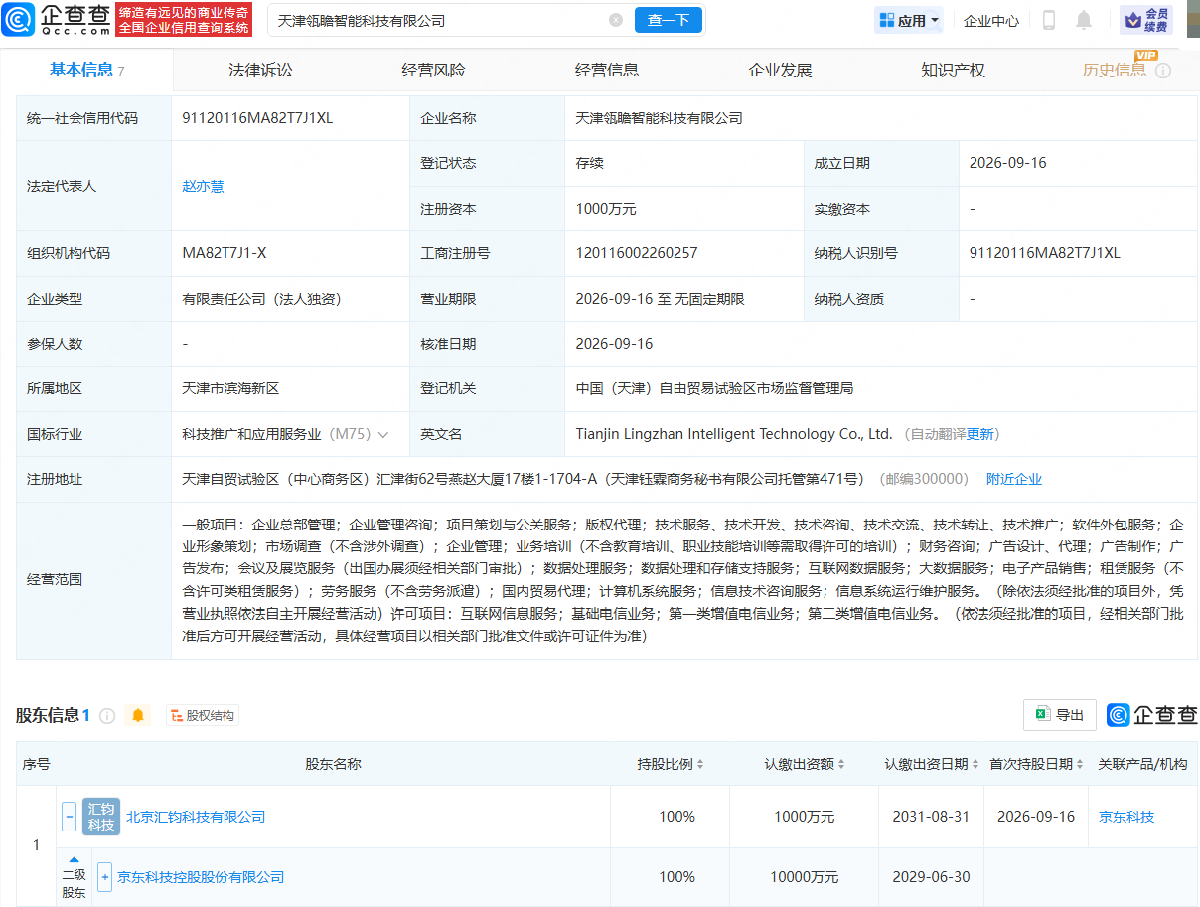Switch to the 知识产权 tab
Image resolution: width=1200 pixels, height=907 pixels.
click(953, 70)
